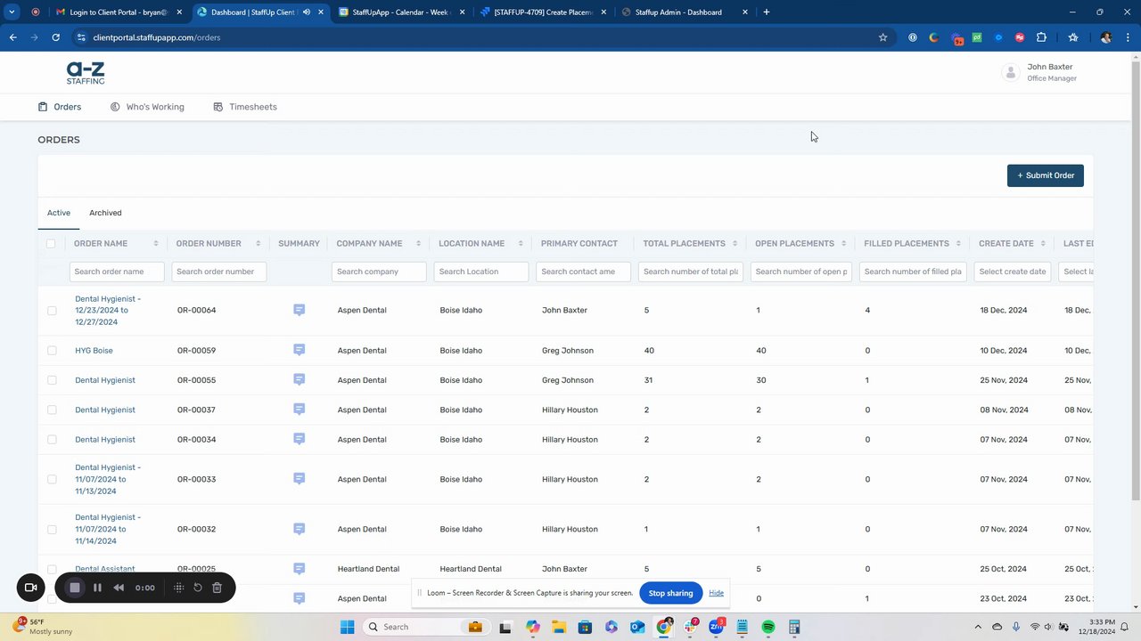Open the HYG Boise order link
1141x641 pixels.
[x=94, y=351]
